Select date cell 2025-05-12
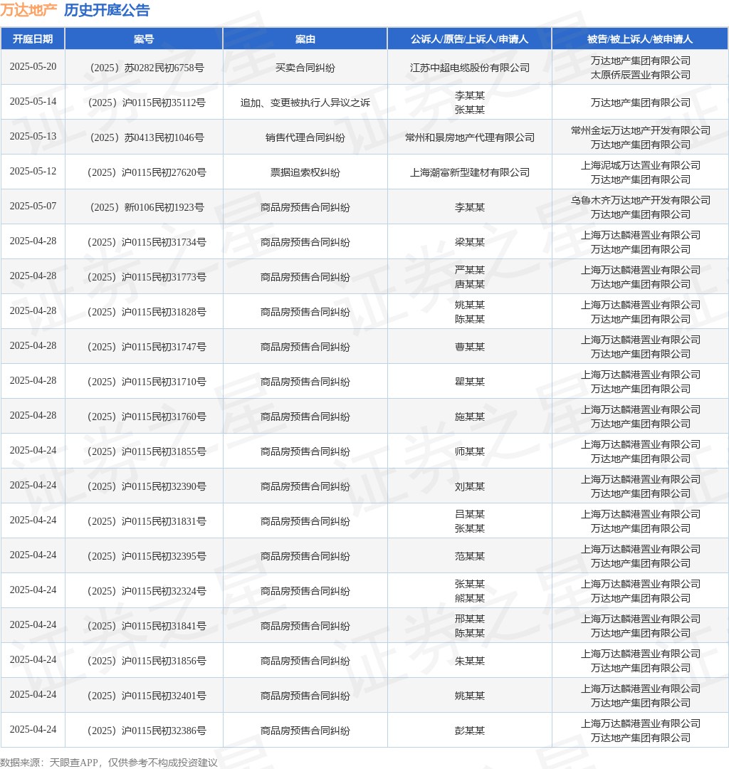The width and height of the screenshot is (729, 769). tap(33, 171)
